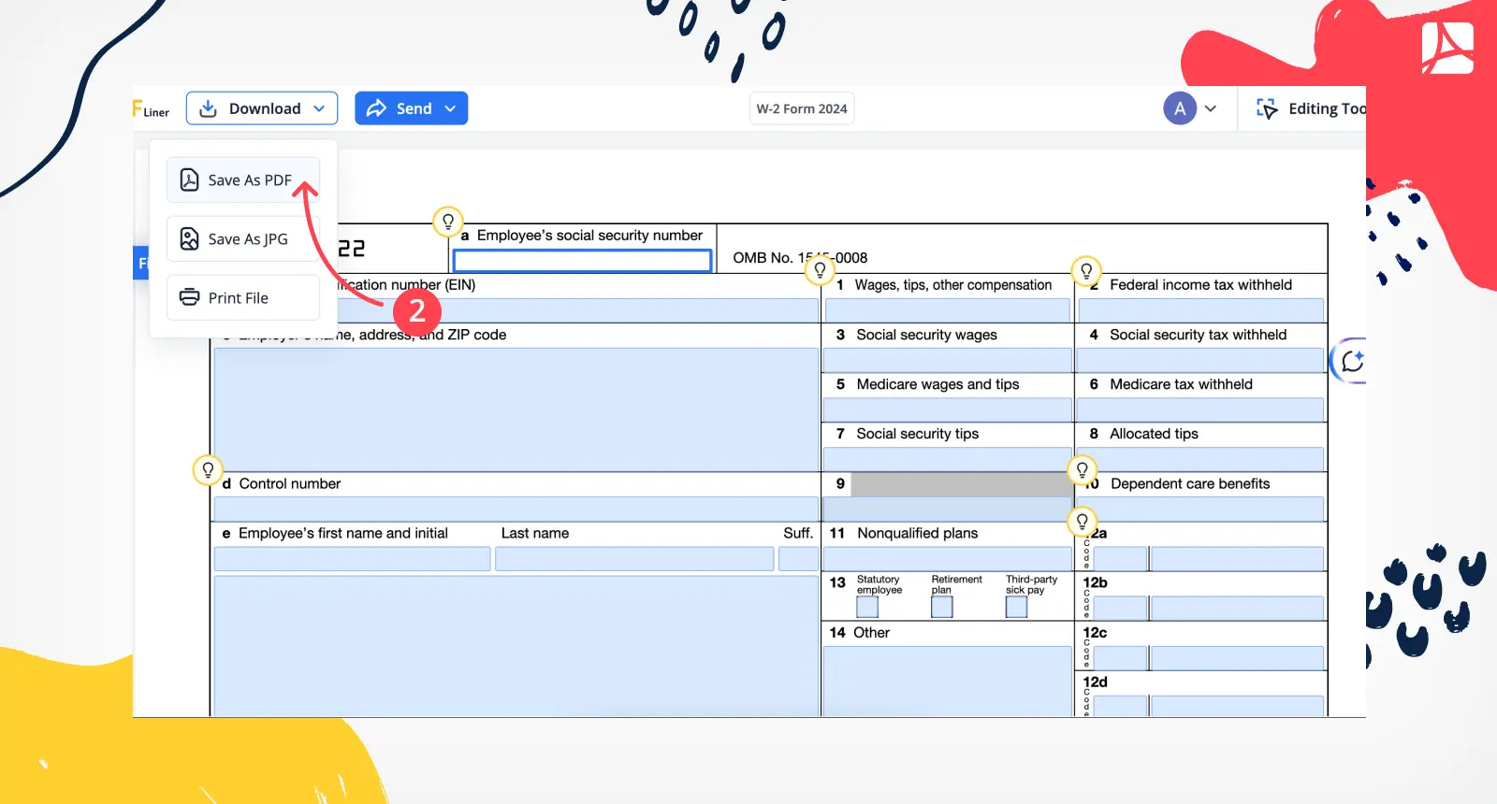This screenshot has width=1497, height=804.
Task: Click hint bulb beside Control number
Action: pyautogui.click(x=208, y=469)
